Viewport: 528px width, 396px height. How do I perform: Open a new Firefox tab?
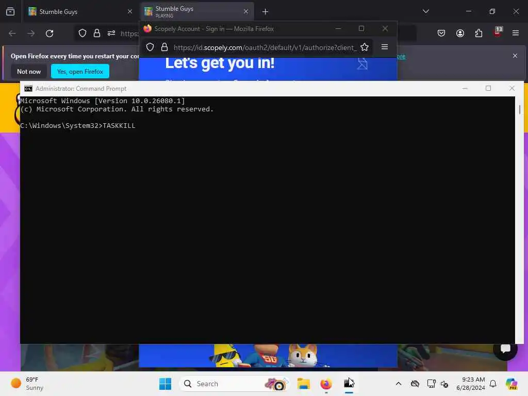click(x=265, y=12)
